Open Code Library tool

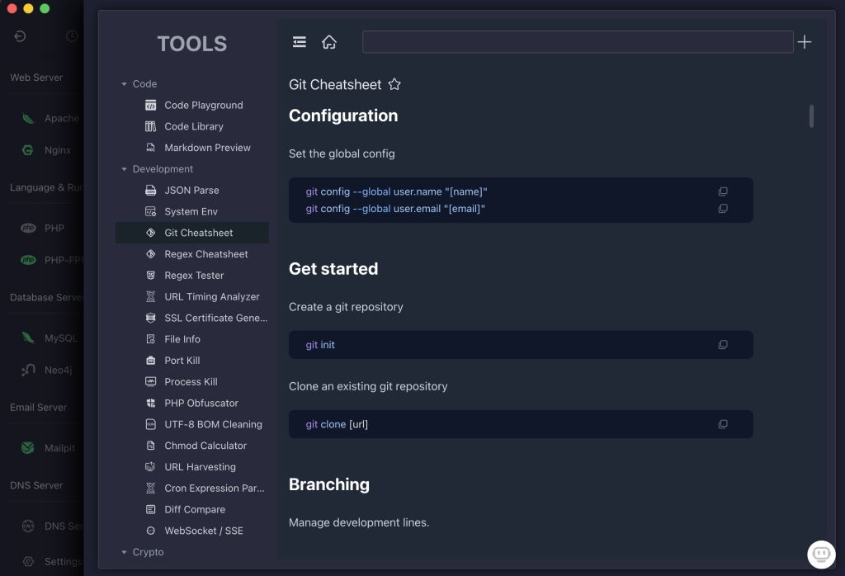click(x=193, y=126)
